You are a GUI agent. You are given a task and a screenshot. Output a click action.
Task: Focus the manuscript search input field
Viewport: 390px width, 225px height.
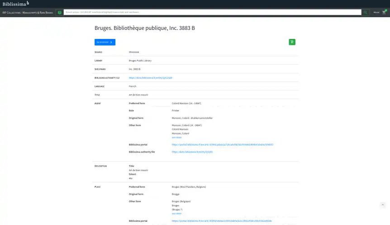coord(212,12)
